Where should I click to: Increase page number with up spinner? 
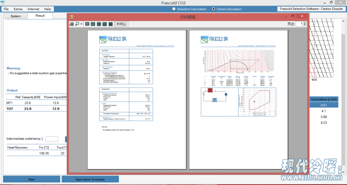305,22
